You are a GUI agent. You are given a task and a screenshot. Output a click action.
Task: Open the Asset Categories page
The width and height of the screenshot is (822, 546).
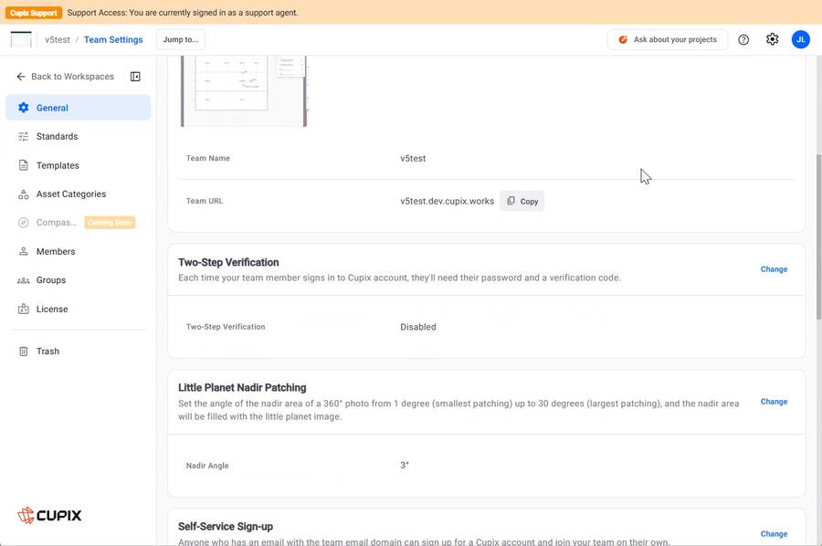point(79,194)
